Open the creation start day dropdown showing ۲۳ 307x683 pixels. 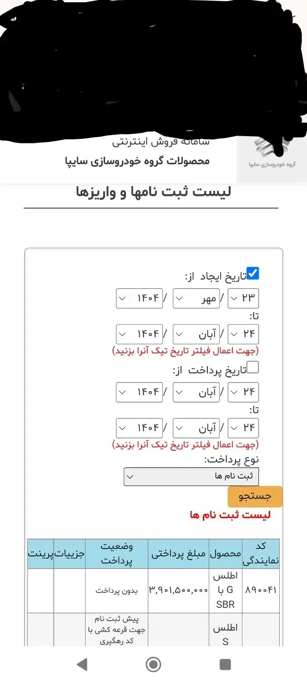pos(243,298)
